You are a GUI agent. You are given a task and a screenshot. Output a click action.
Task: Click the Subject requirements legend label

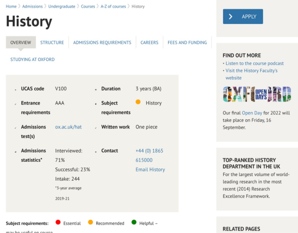27,223
